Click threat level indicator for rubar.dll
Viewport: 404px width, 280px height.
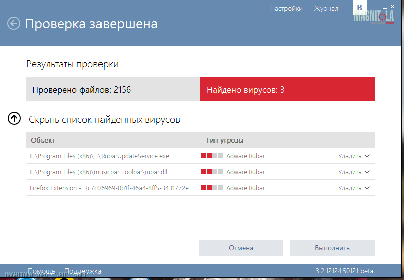tap(212, 171)
